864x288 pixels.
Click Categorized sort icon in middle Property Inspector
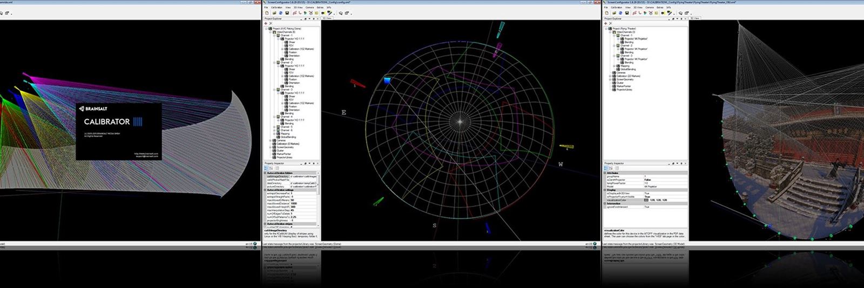click(x=266, y=168)
